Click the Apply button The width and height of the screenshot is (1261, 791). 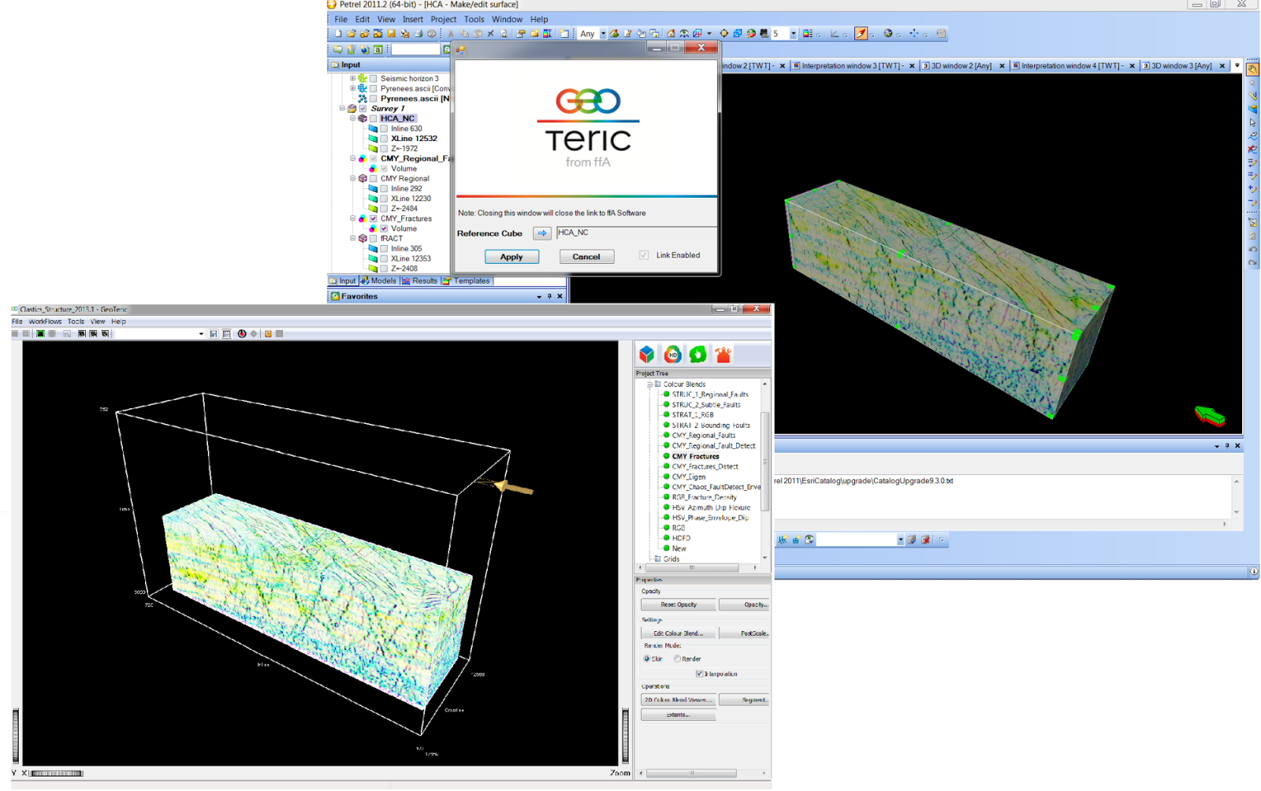[511, 257]
